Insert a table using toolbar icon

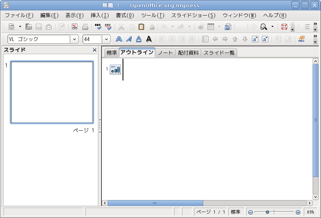coord(211,27)
